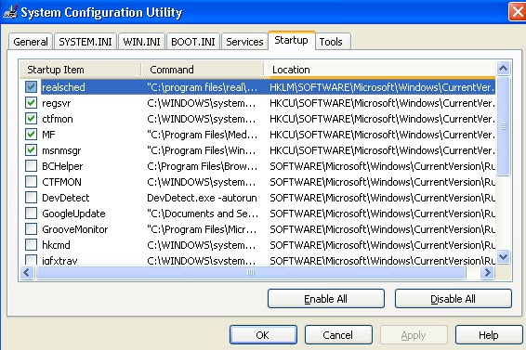Viewport: 526px width, 350px height.
Task: Click the vertical scrollbar thumb
Action: pos(503,126)
